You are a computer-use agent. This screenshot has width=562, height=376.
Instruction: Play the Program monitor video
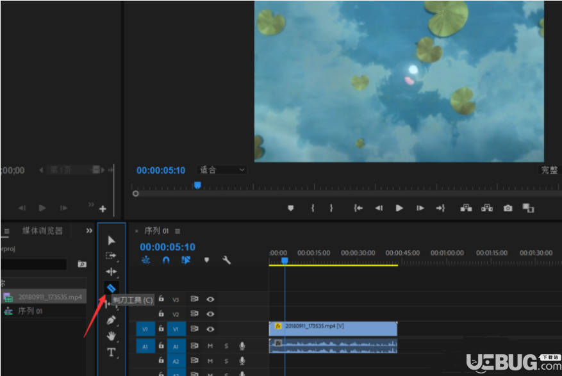click(x=399, y=208)
